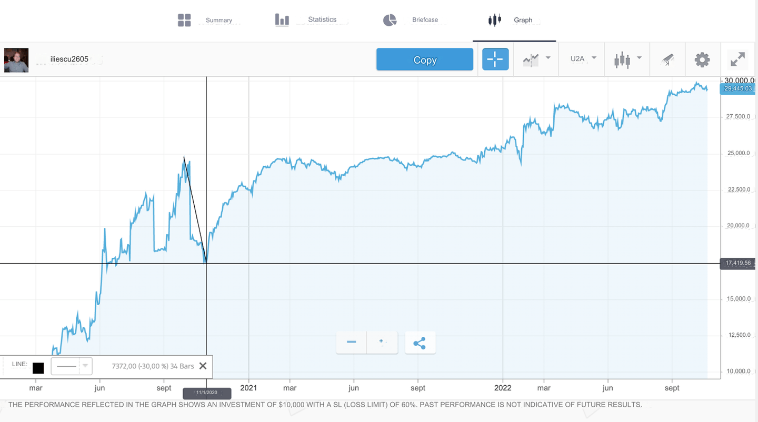Open the compare chart dropdown
The width and height of the screenshot is (758, 422).
click(536, 59)
